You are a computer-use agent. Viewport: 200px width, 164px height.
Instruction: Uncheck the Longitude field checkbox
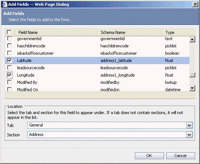click(10, 75)
